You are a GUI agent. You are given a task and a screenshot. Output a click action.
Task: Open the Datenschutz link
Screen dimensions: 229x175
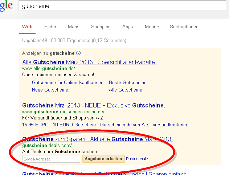[x=137, y=159]
